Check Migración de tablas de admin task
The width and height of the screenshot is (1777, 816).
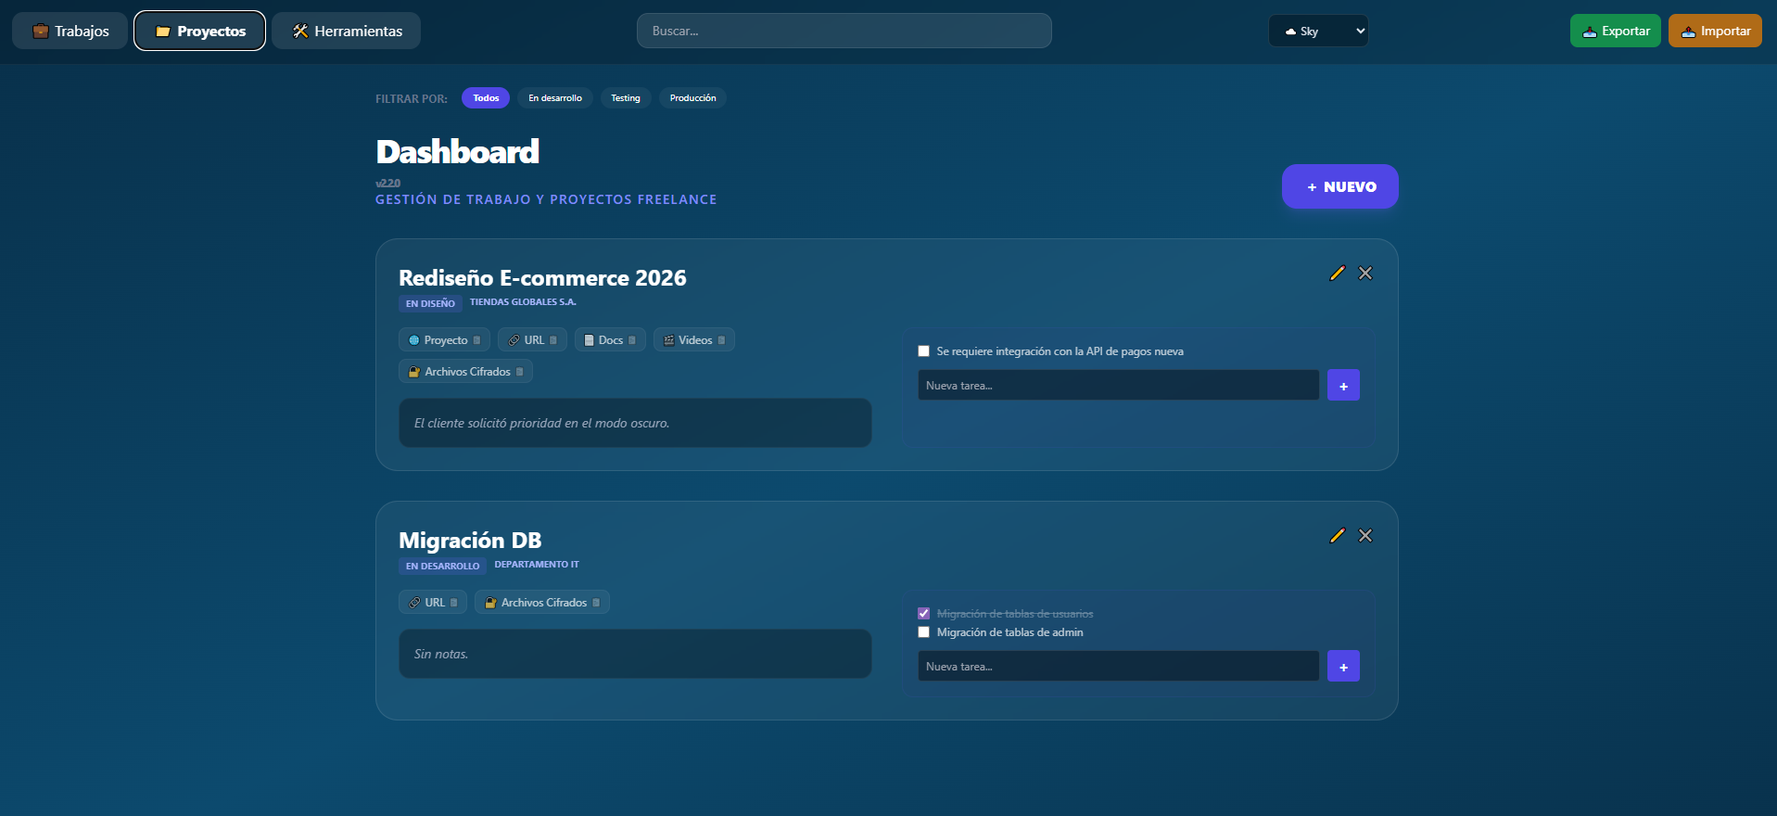[923, 632]
